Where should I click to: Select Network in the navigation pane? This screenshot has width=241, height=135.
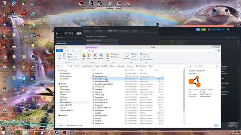[x=64, y=115]
